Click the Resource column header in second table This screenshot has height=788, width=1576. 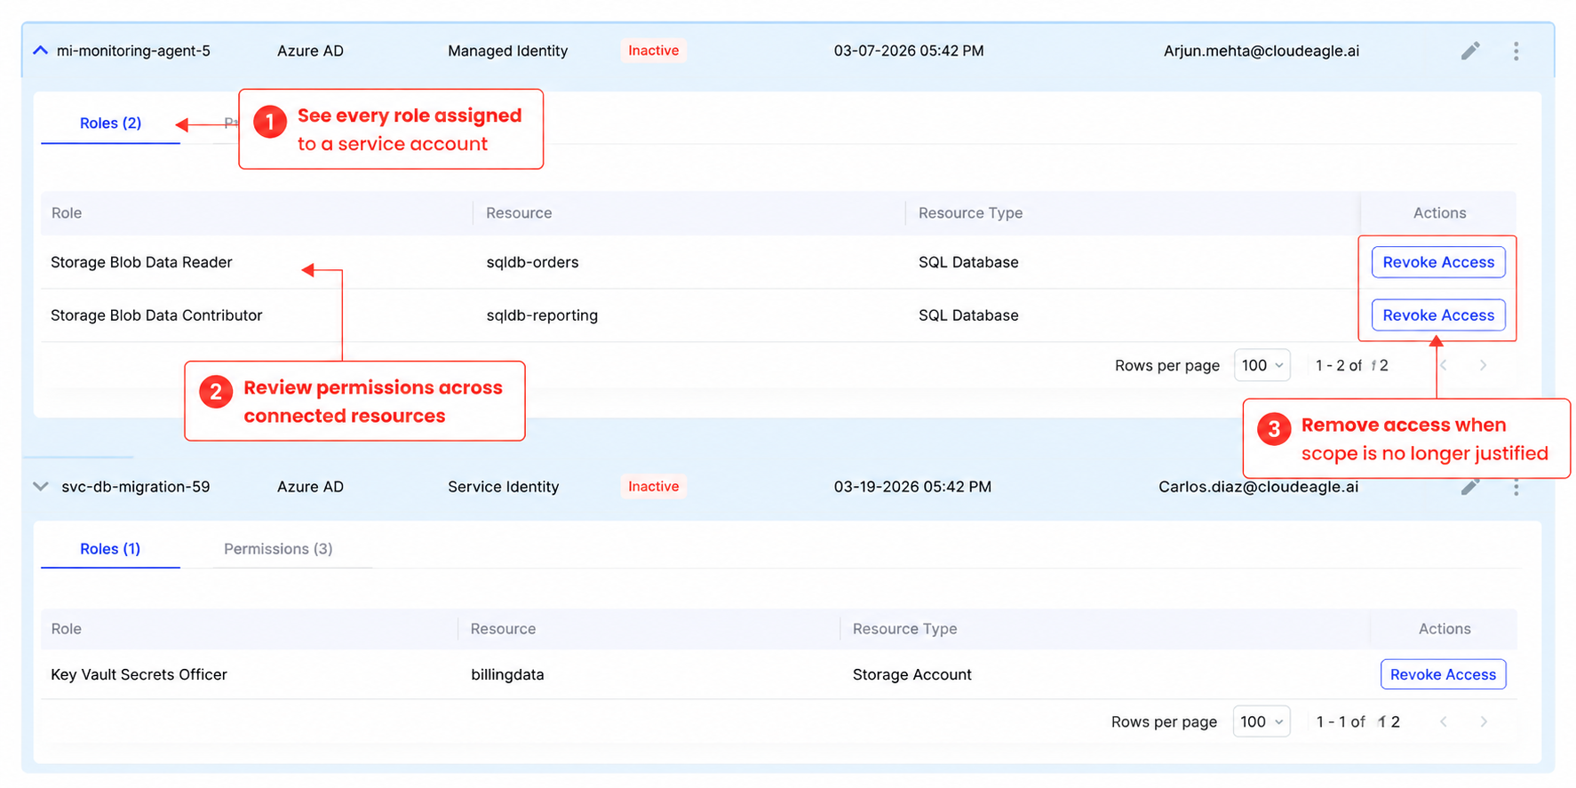pos(503,629)
